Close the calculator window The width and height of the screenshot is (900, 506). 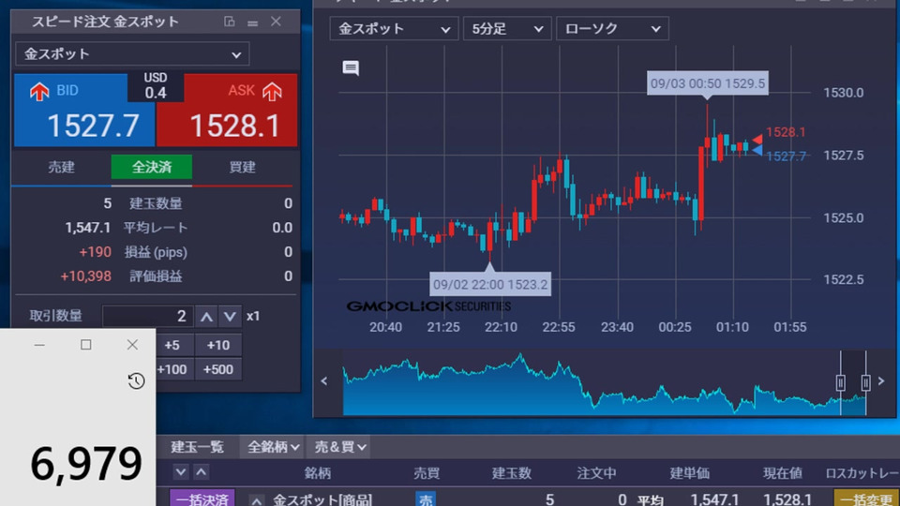(x=132, y=344)
